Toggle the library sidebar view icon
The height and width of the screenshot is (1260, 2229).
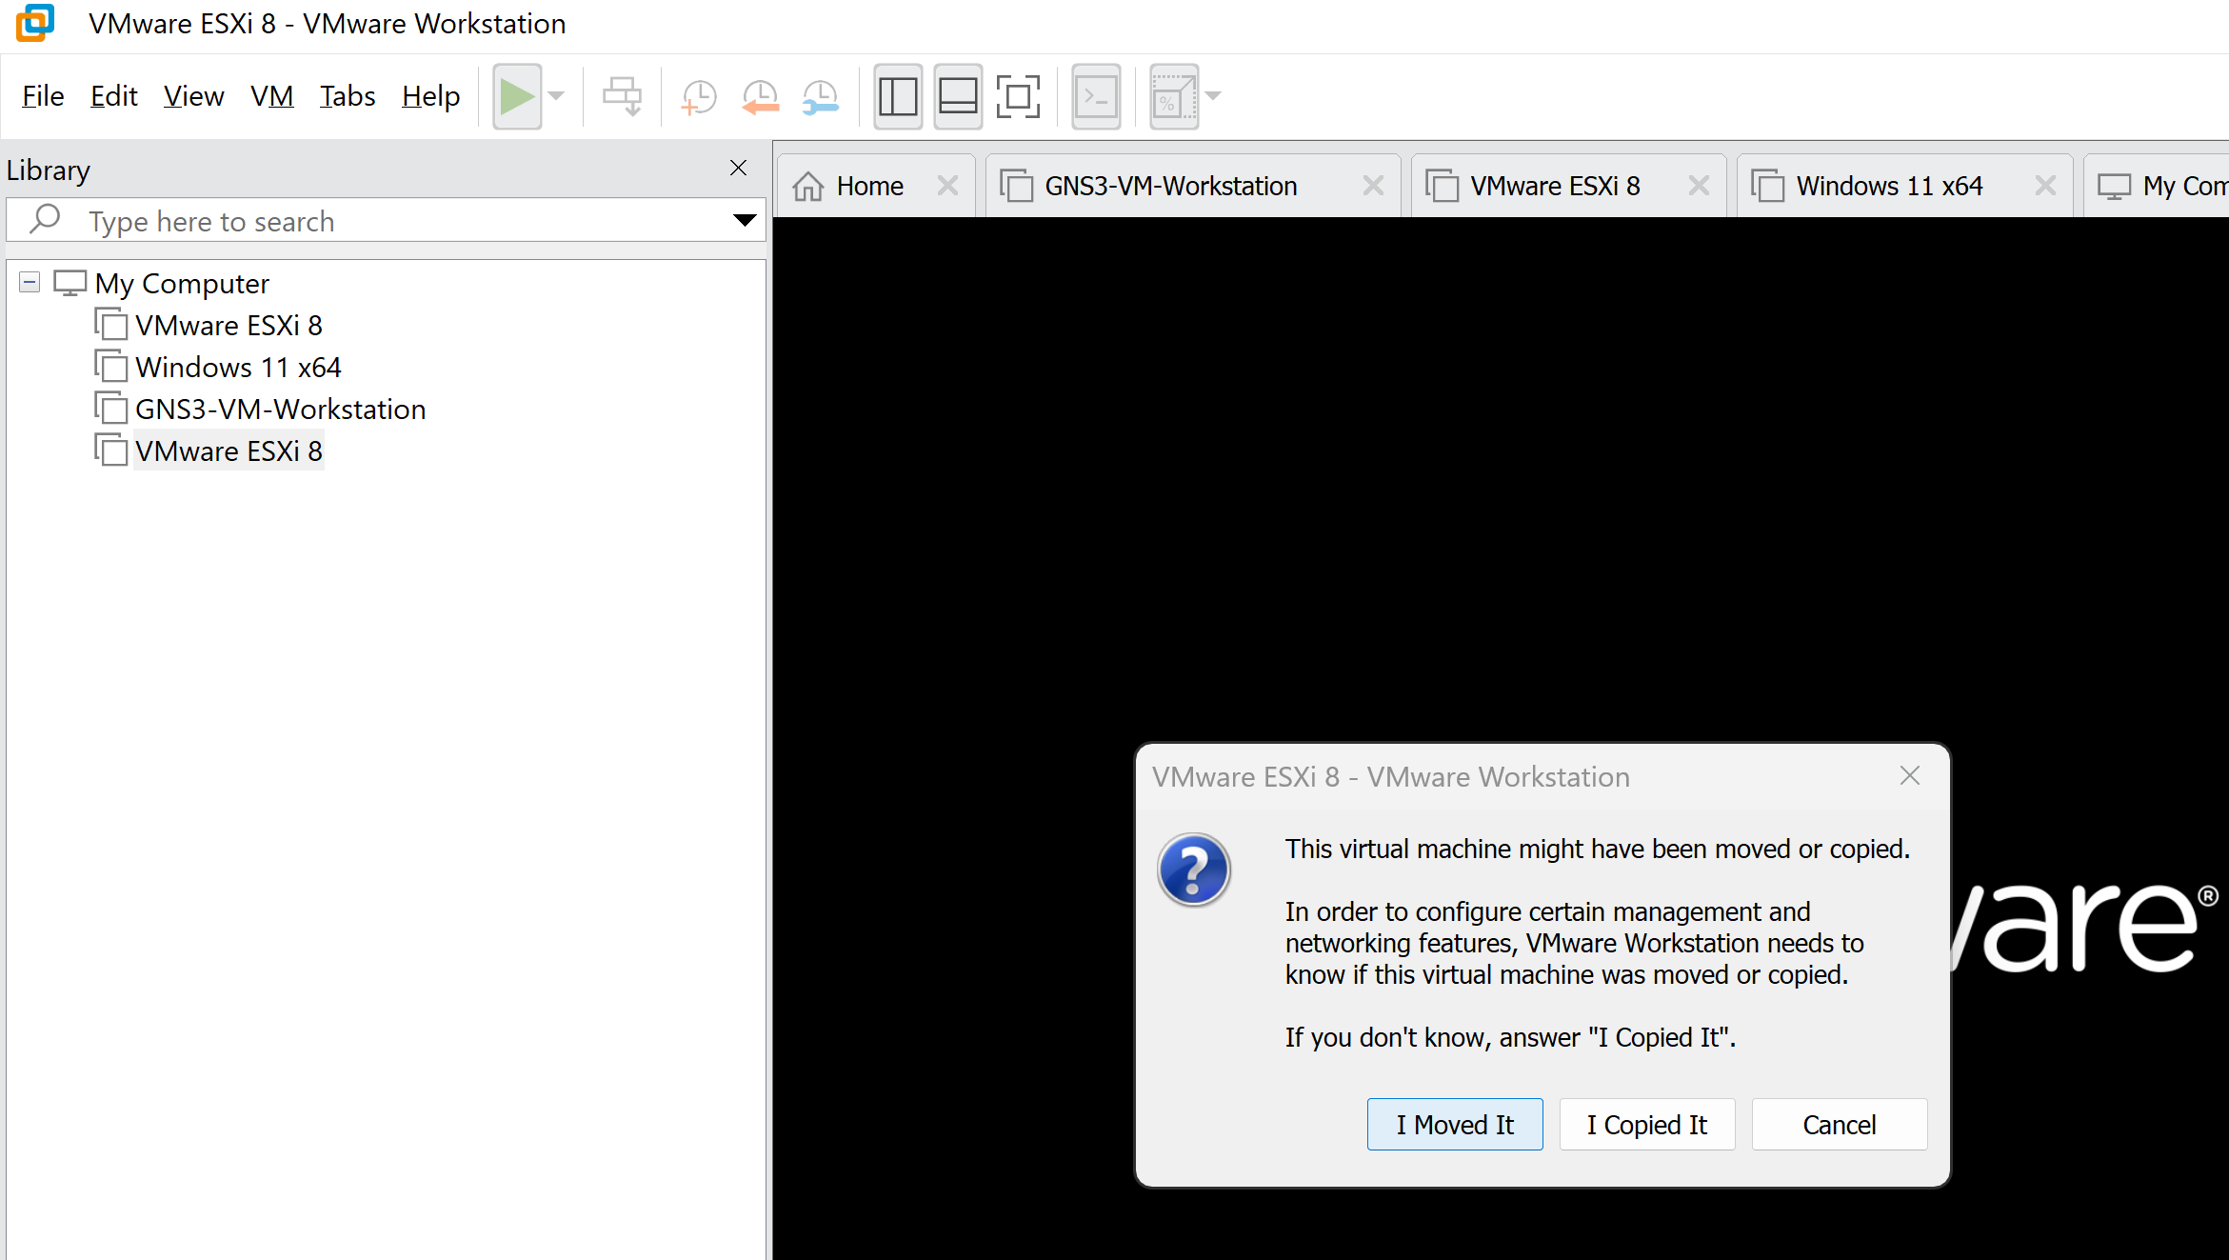coord(897,96)
